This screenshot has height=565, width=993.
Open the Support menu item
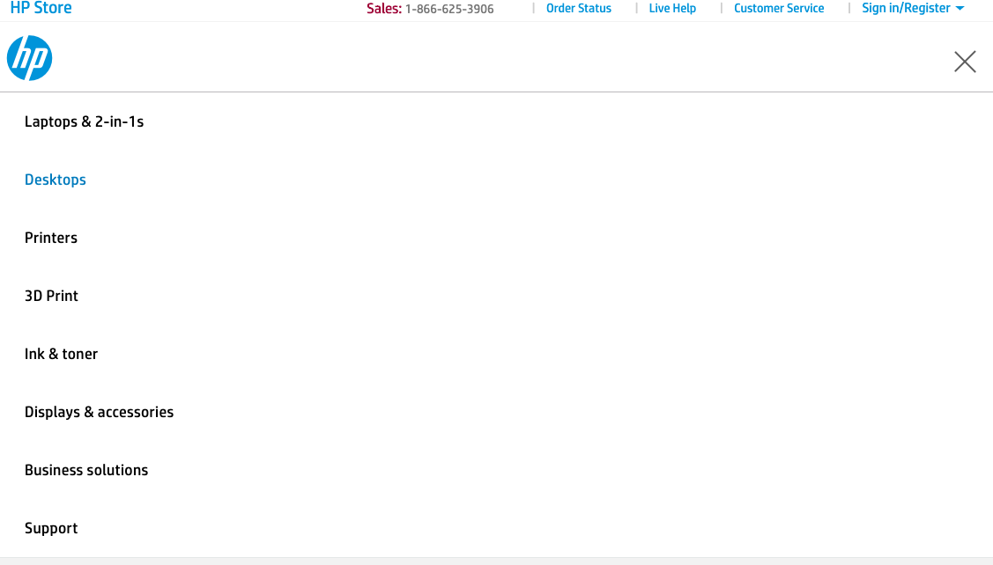pyautogui.click(x=51, y=529)
